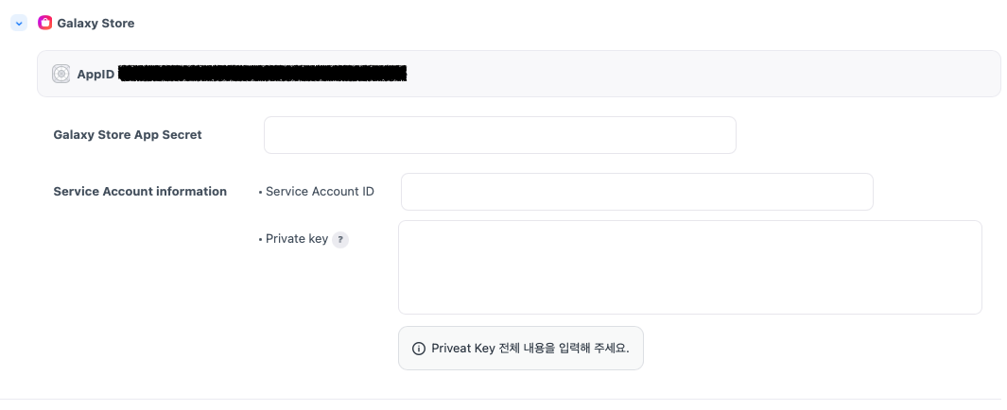Image resolution: width=1007 pixels, height=410 pixels.
Task: Click the Galaxy Store App Secret label
Action: click(x=128, y=134)
